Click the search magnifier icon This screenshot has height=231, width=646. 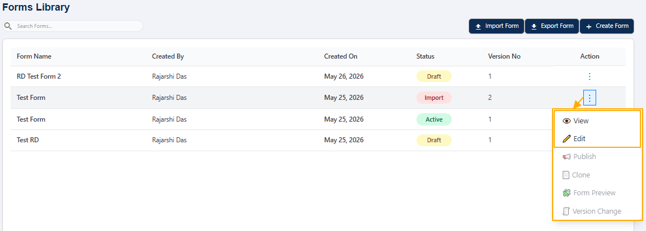(7, 26)
